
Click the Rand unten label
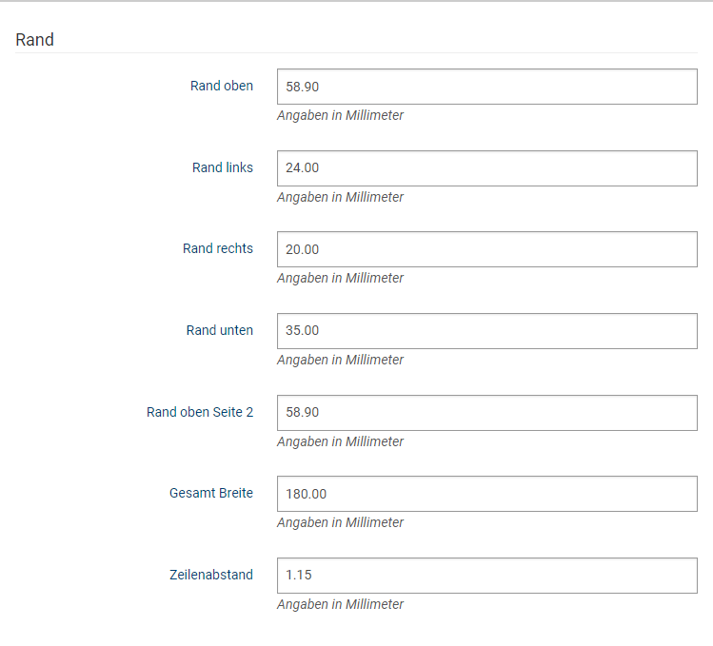tap(220, 330)
